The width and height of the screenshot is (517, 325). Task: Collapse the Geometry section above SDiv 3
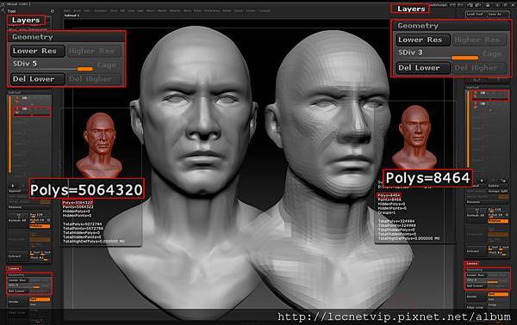click(x=418, y=26)
